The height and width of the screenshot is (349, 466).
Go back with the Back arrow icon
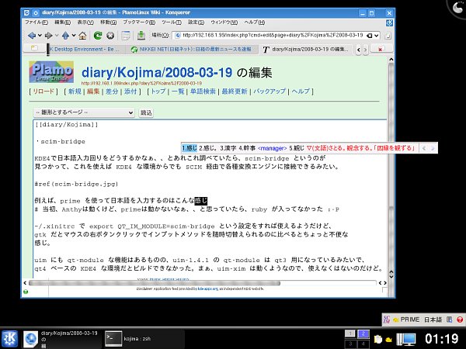tap(32, 36)
